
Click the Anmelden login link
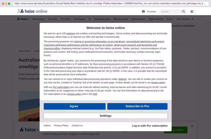click(151, 12)
